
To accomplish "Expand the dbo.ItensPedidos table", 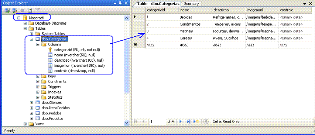I will pos(31,108).
